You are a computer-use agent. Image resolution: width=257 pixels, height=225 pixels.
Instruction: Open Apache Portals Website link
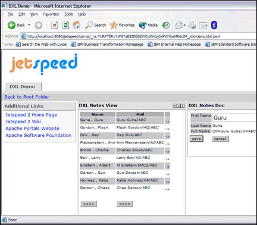point(32,129)
